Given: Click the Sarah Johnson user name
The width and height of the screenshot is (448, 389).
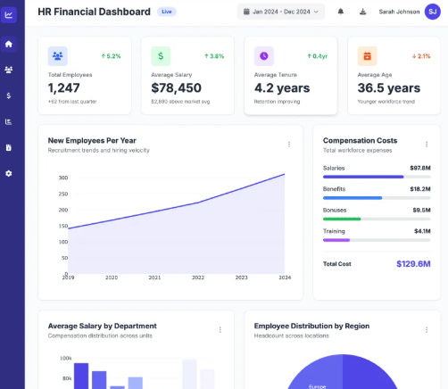Looking at the screenshot, I should tap(399, 12).
